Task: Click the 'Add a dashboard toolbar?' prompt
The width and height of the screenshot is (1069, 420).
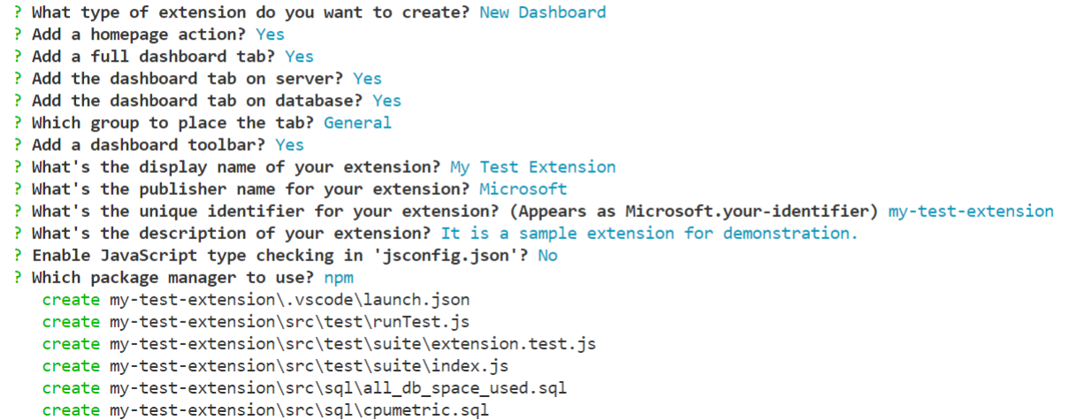Action: (150, 145)
